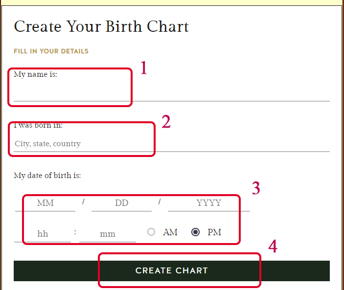Click the 'My name is:' label
This screenshot has height=290, width=344.
[35, 74]
